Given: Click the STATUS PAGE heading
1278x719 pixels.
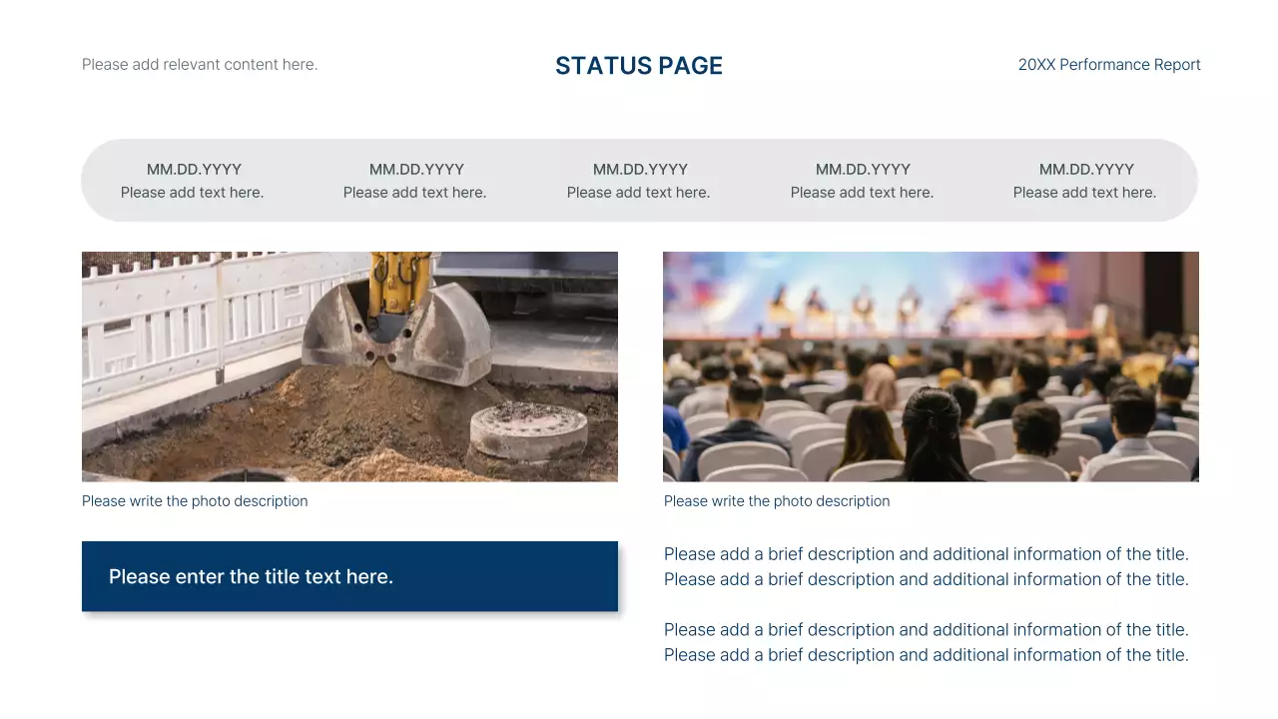Looking at the screenshot, I should pyautogui.click(x=639, y=66).
